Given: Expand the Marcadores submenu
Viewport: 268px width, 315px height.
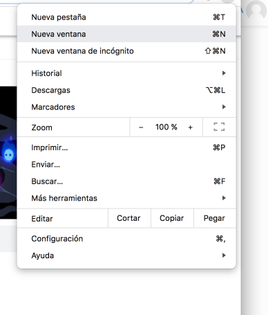Looking at the screenshot, I should tap(126, 107).
